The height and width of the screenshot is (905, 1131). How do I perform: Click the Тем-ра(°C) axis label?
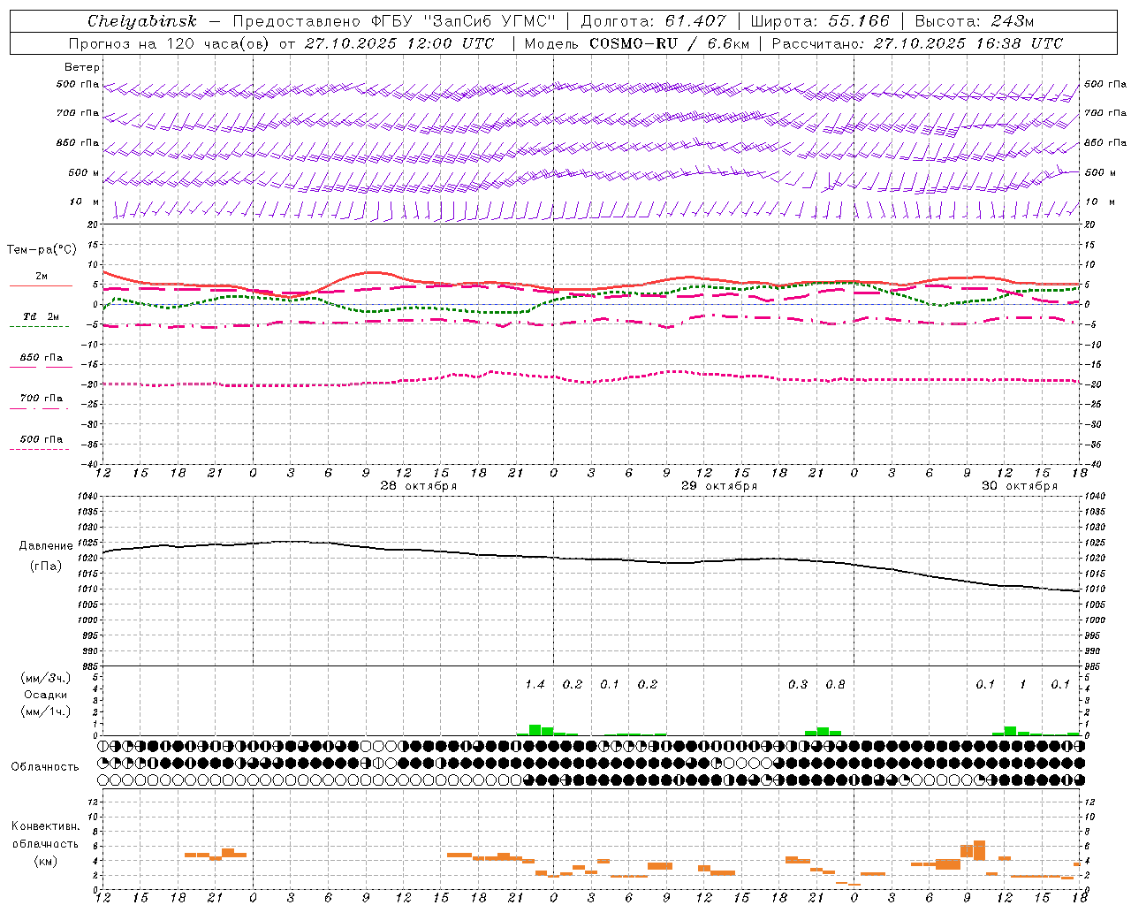[x=42, y=250]
